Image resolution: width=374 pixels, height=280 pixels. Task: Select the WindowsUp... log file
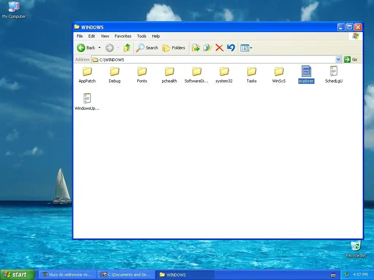tap(87, 102)
